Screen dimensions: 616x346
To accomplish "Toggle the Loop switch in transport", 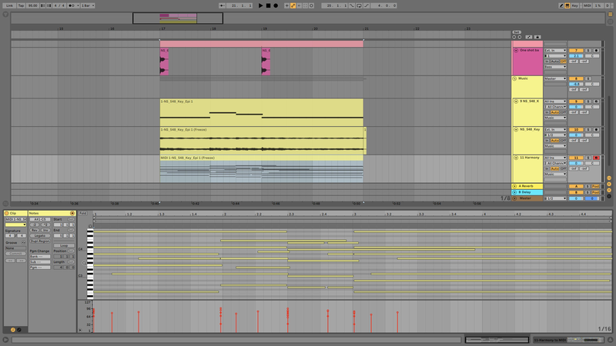I will (359, 5).
